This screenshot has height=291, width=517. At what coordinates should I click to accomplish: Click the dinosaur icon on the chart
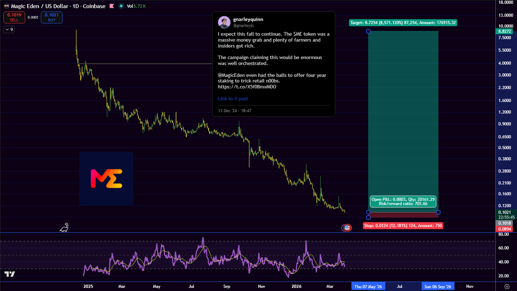tap(64, 227)
